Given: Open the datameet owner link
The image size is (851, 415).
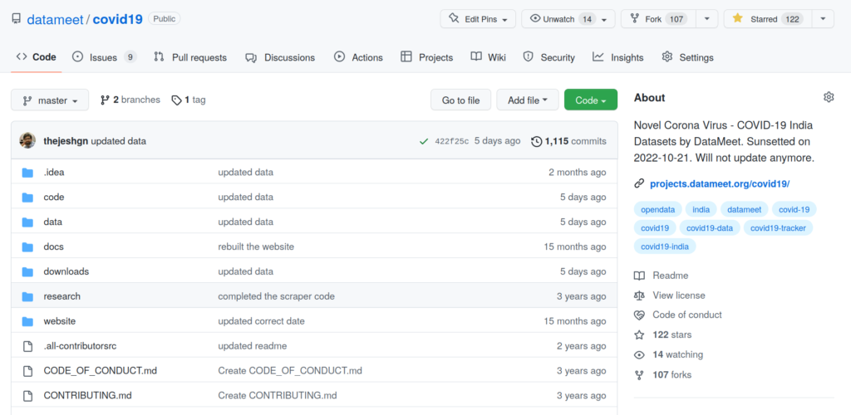Looking at the screenshot, I should click(x=55, y=19).
